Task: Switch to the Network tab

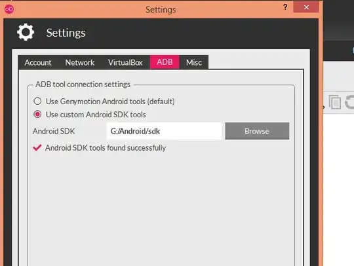Action: (x=80, y=62)
